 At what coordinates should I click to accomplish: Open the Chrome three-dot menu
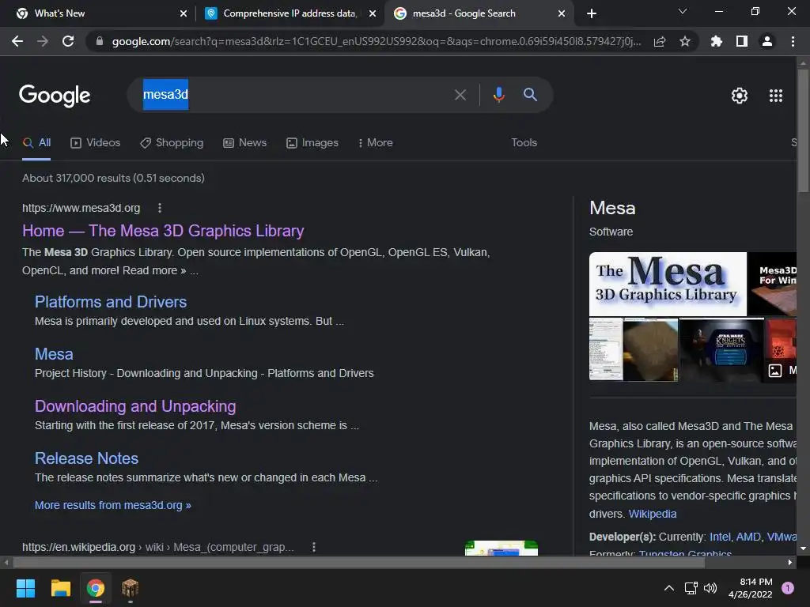(793, 41)
